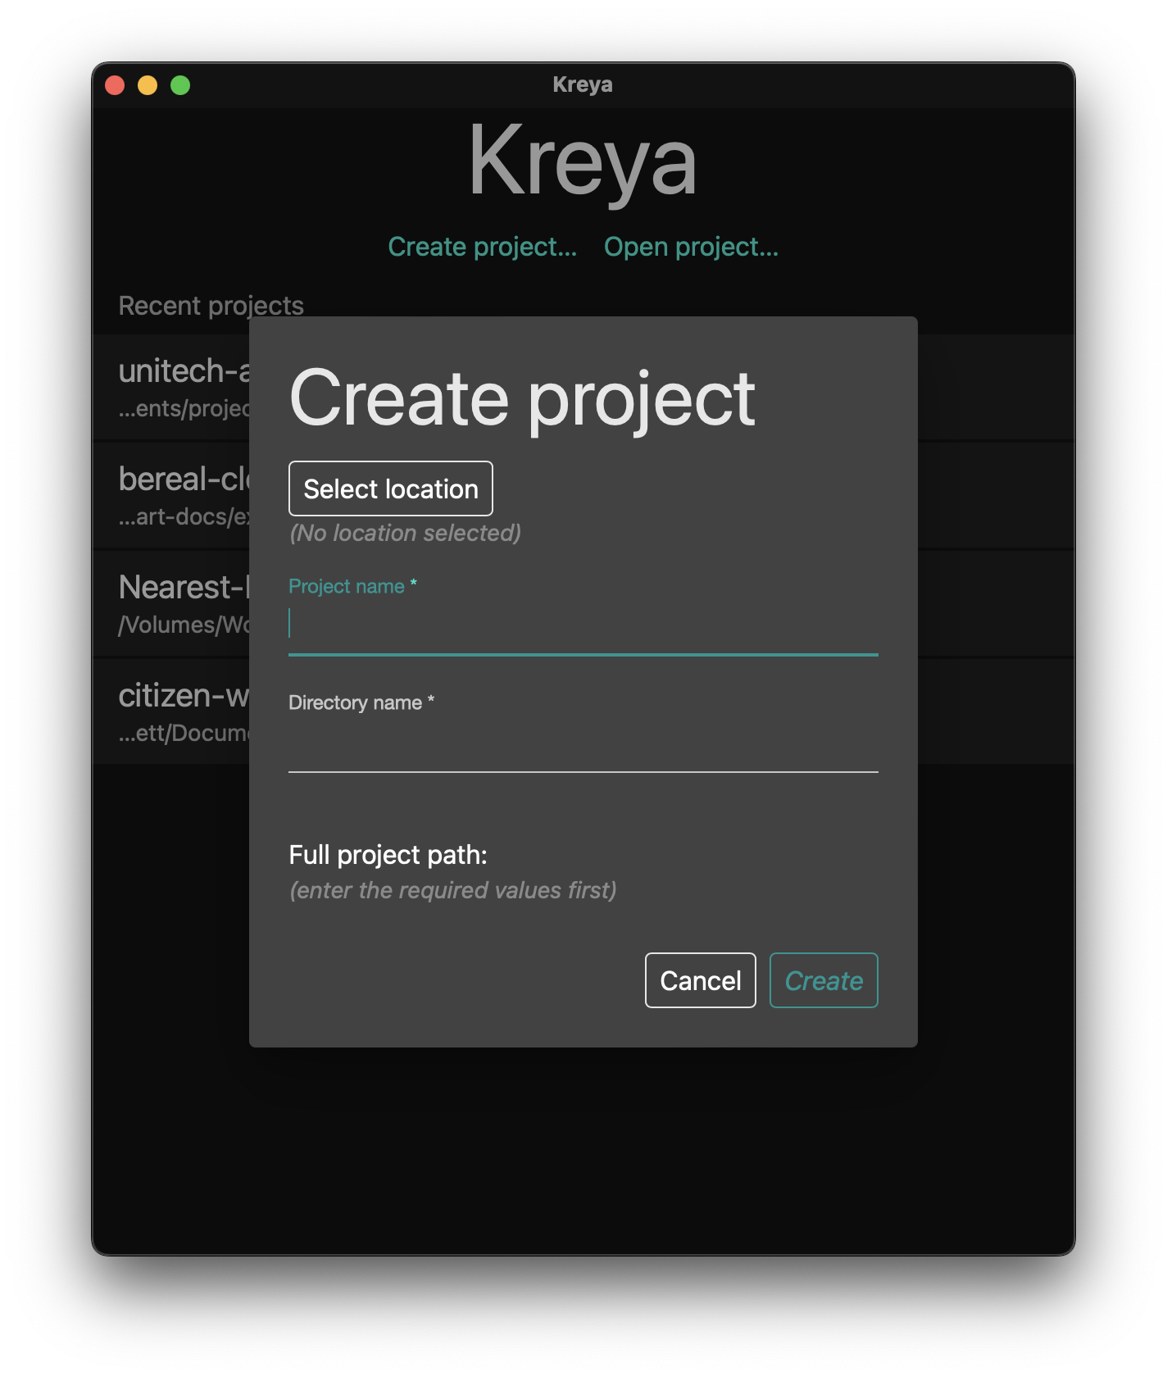Minimize Kreya window with yellow button
The height and width of the screenshot is (1377, 1167).
(x=148, y=85)
